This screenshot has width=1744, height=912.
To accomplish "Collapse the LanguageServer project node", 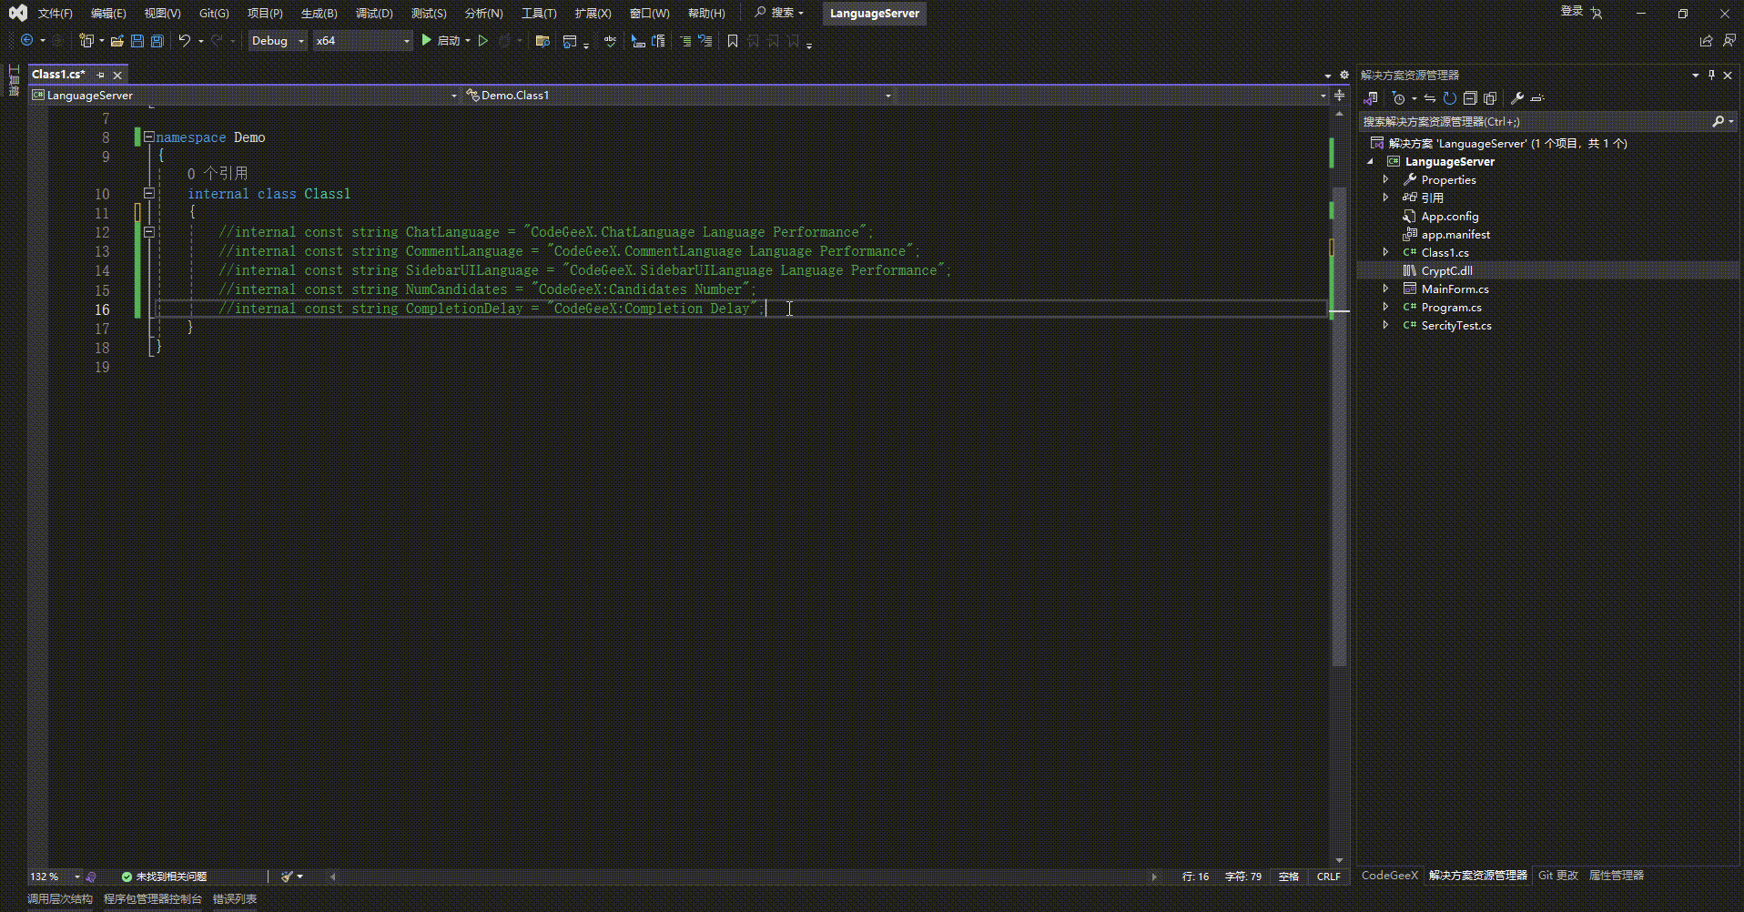I will click(x=1370, y=162).
